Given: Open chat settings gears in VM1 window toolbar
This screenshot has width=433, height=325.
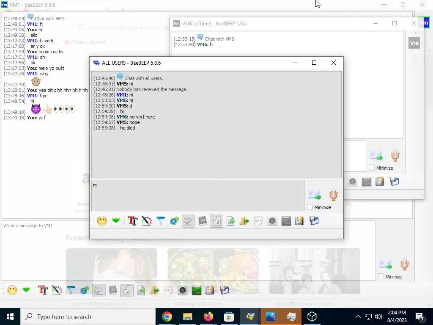Looking at the screenshot, I should 85,290.
